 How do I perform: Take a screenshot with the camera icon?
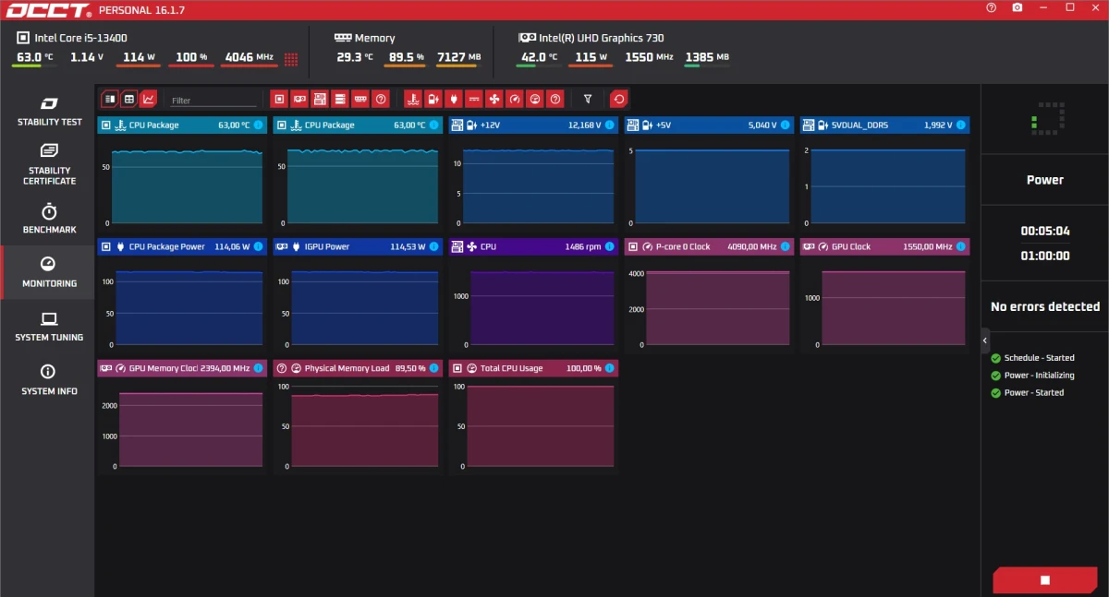(x=1018, y=7)
